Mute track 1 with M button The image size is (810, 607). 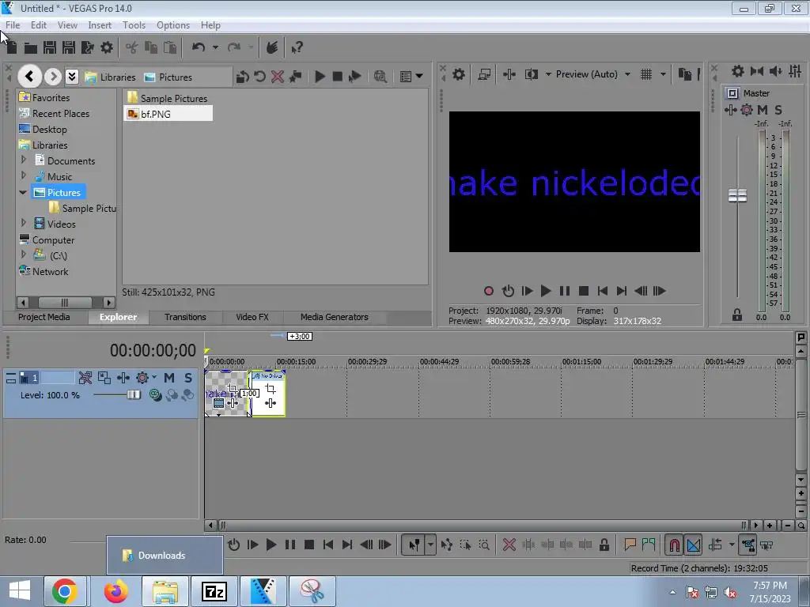pos(169,378)
